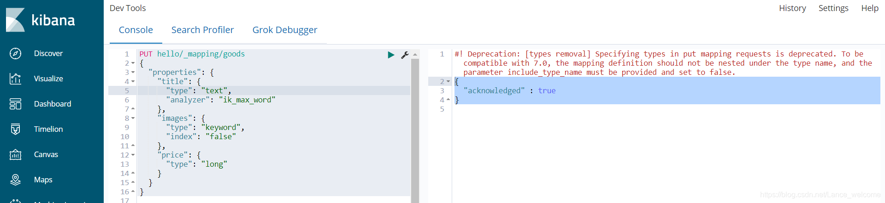Image resolution: width=885 pixels, height=203 pixels.
Task: Click "ik_max_word" analyzer value
Action: [247, 100]
